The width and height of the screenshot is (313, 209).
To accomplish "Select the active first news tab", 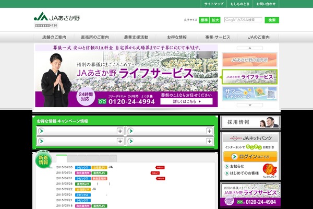I will pos(61,158).
